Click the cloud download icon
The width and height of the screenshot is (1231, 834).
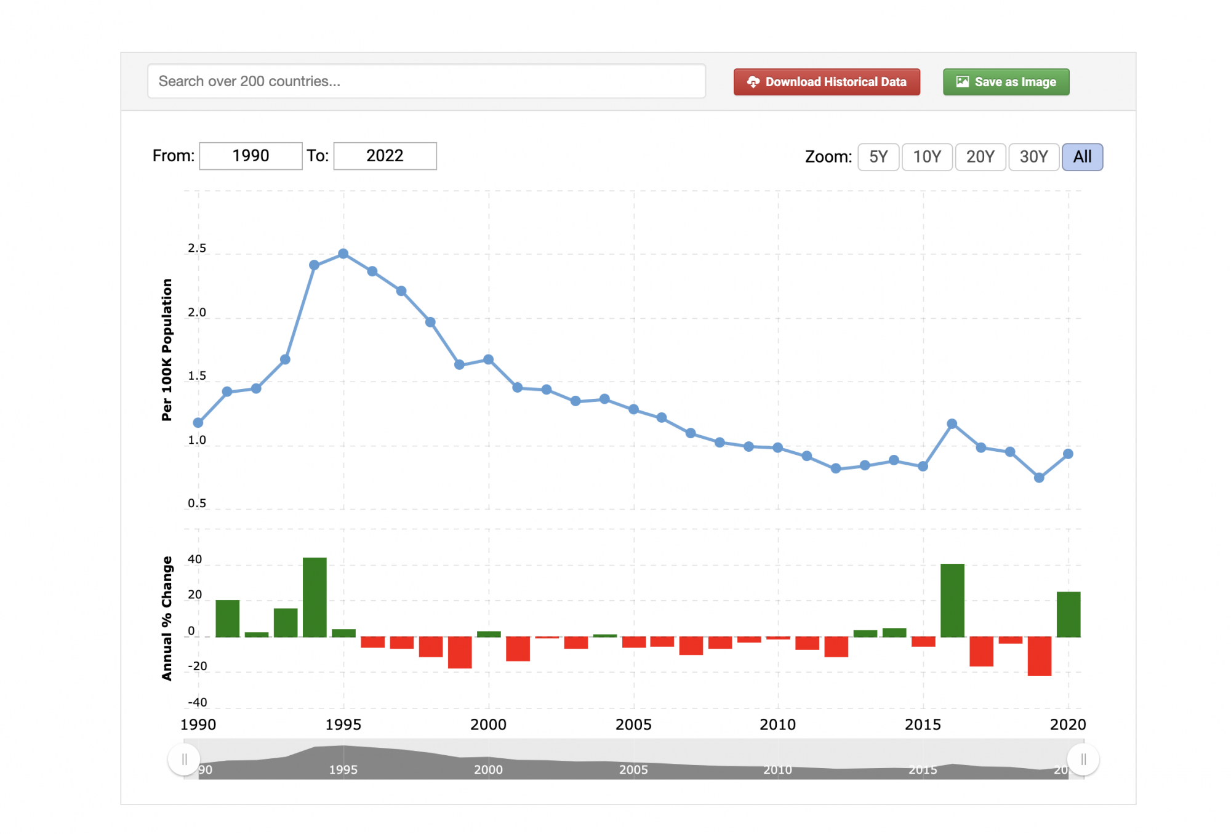tap(753, 82)
